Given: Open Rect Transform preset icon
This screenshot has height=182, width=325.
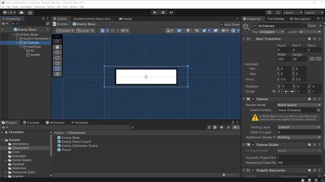Looking at the screenshot, I should coord(314,39).
